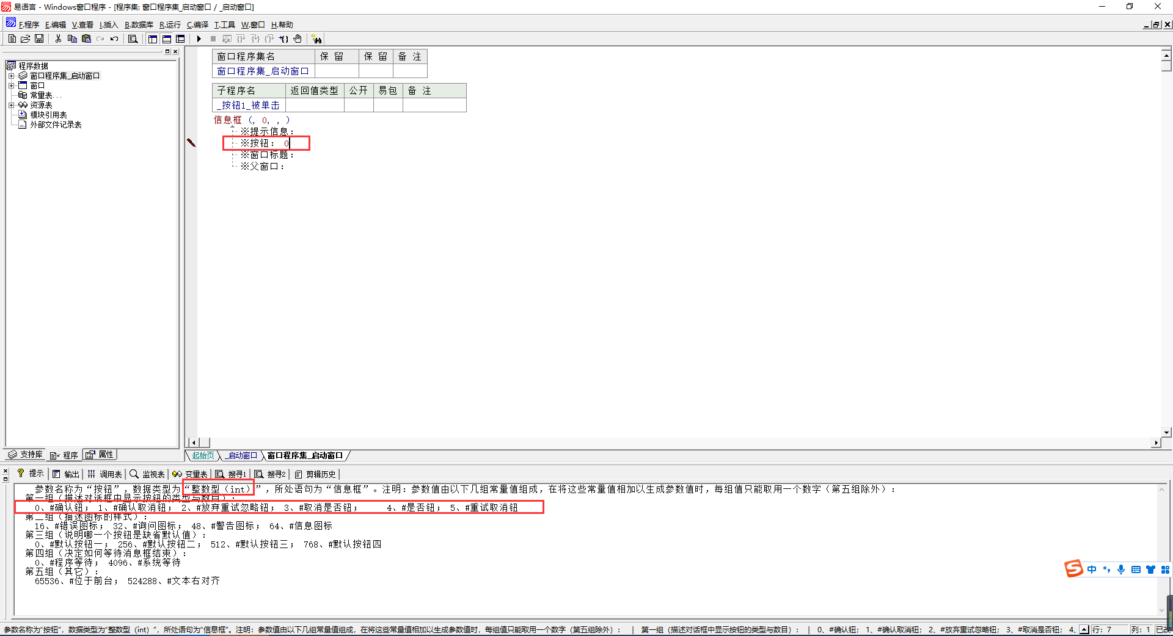The height and width of the screenshot is (636, 1173).
Task: Open the 剪辑历史 output tab
Action: (315, 474)
